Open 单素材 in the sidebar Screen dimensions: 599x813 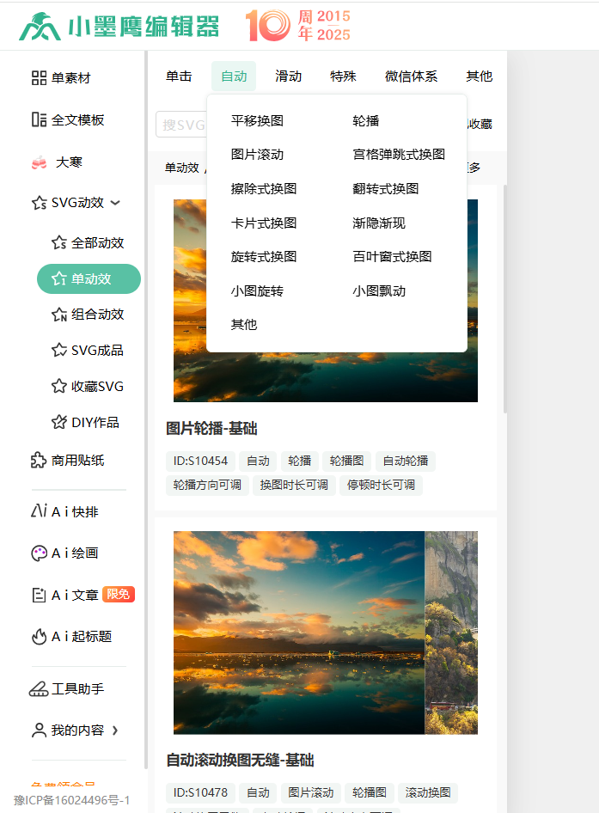tap(71, 77)
